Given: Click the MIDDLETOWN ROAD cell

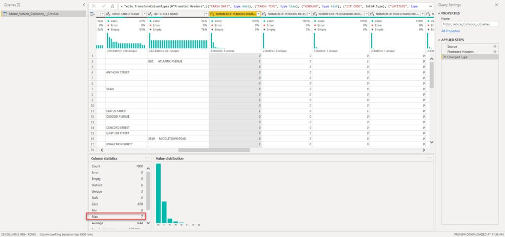Looking at the screenshot, I should point(179,138).
